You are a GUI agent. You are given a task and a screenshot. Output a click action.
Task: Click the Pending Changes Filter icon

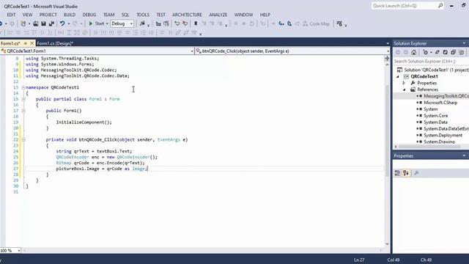pyautogui.click(x=425, y=52)
